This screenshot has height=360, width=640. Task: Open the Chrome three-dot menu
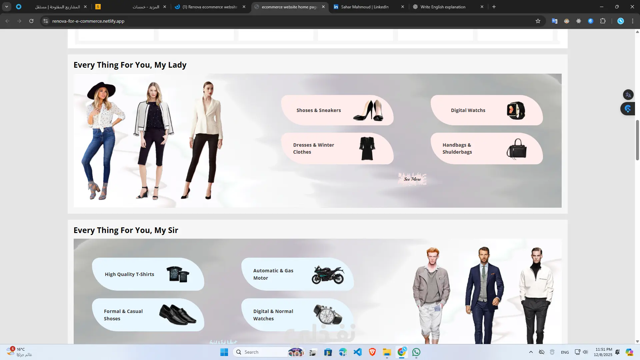[x=632, y=21]
